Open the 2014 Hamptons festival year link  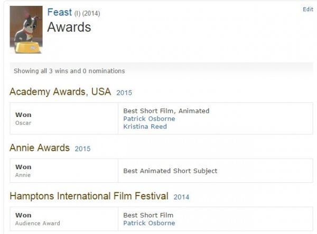(181, 197)
